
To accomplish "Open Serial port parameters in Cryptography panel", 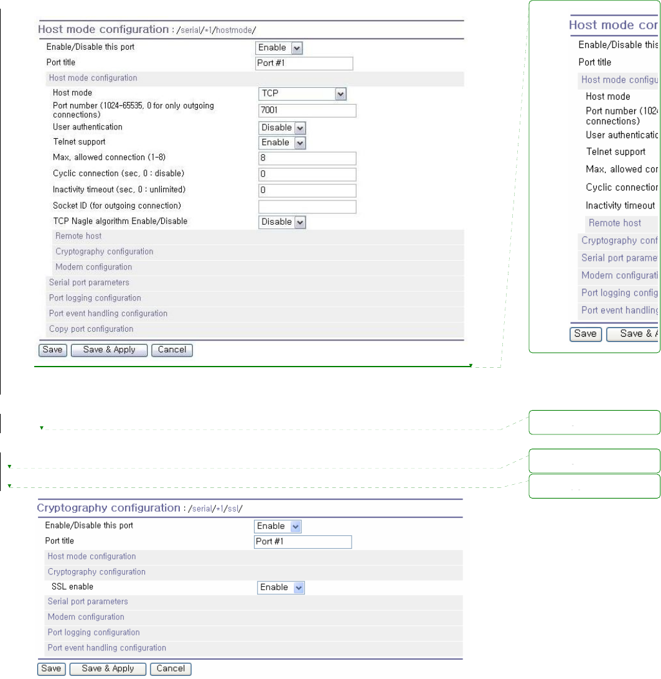I will tap(88, 601).
